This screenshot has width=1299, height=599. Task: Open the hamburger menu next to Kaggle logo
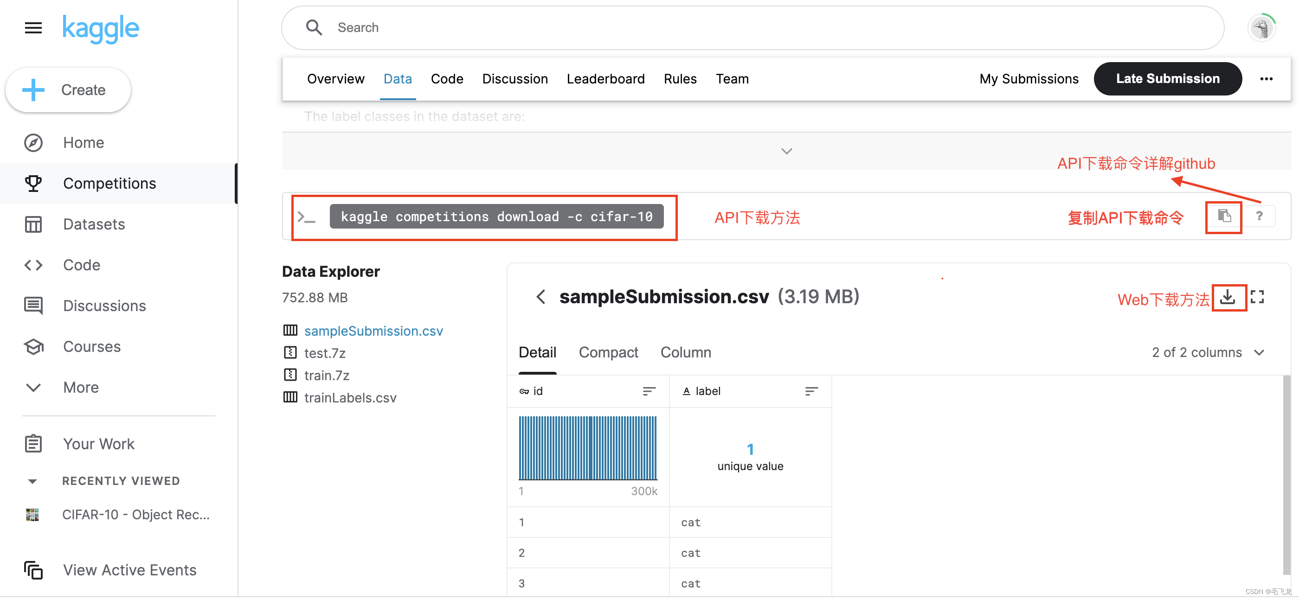point(33,28)
